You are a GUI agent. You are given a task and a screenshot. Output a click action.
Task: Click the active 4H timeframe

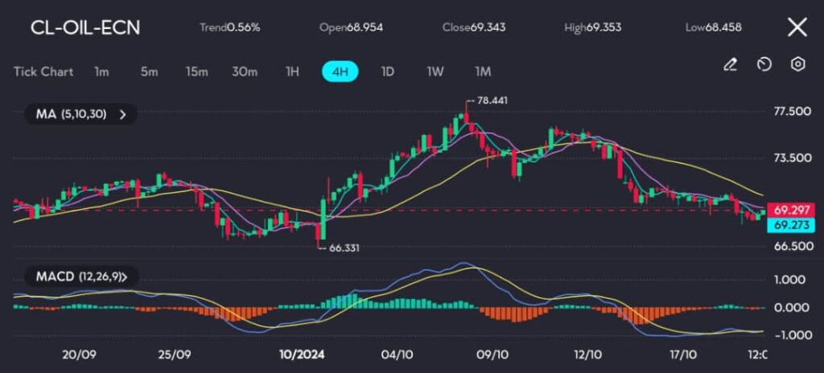(x=340, y=72)
